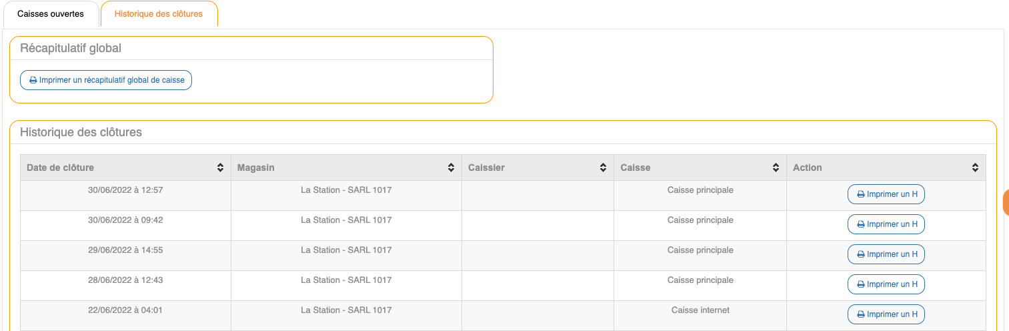This screenshot has width=1009, height=331.
Task: Click the Caisse internet cell
Action: click(x=700, y=310)
